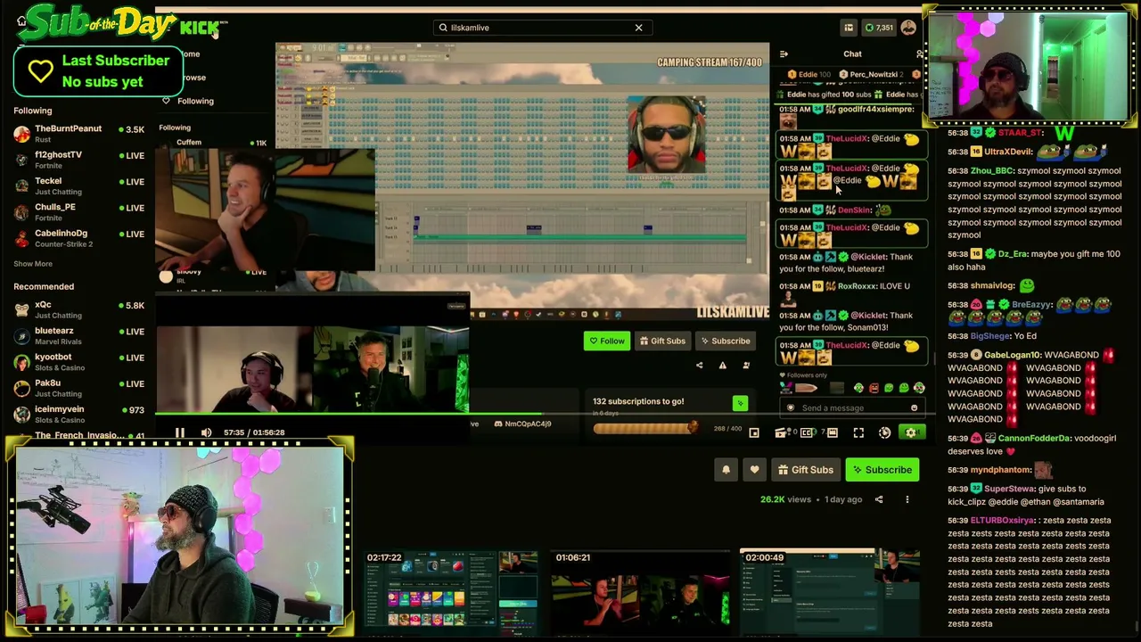Click the person icon beside the report icon
The width and height of the screenshot is (1141, 642).
click(x=746, y=366)
